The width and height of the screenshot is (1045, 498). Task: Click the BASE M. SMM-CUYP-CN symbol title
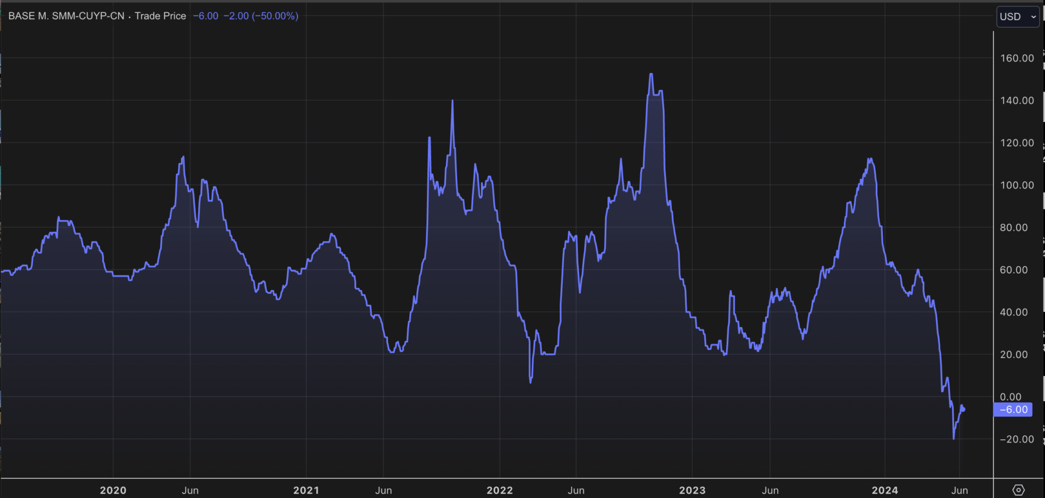pyautogui.click(x=66, y=16)
